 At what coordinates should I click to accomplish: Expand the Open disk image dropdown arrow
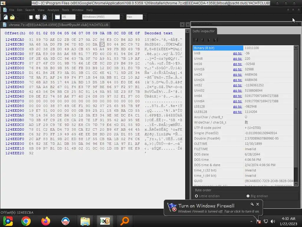(50, 17)
